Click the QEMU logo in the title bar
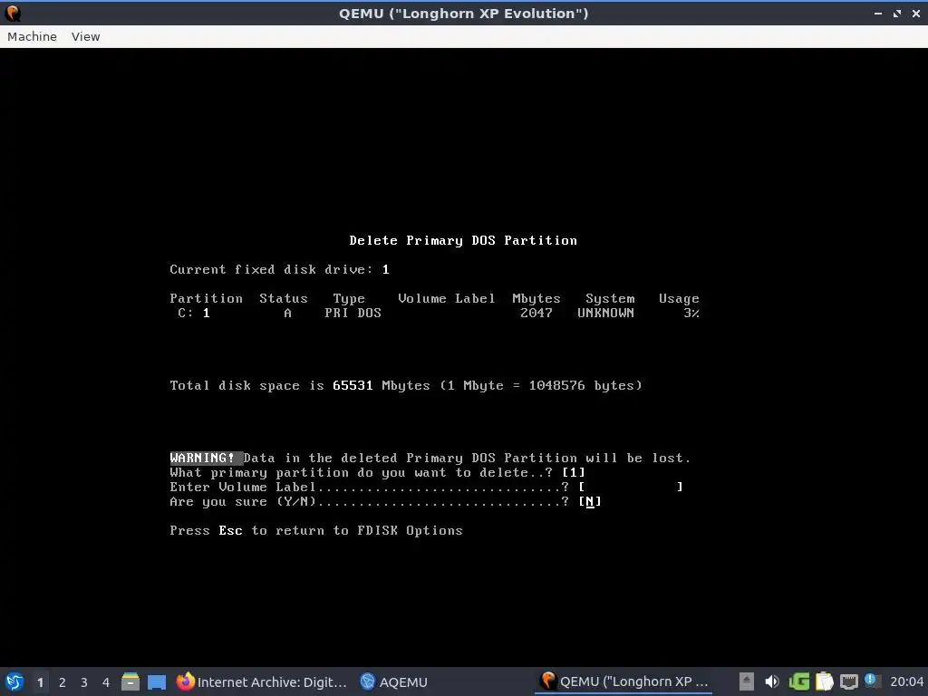 [x=13, y=13]
